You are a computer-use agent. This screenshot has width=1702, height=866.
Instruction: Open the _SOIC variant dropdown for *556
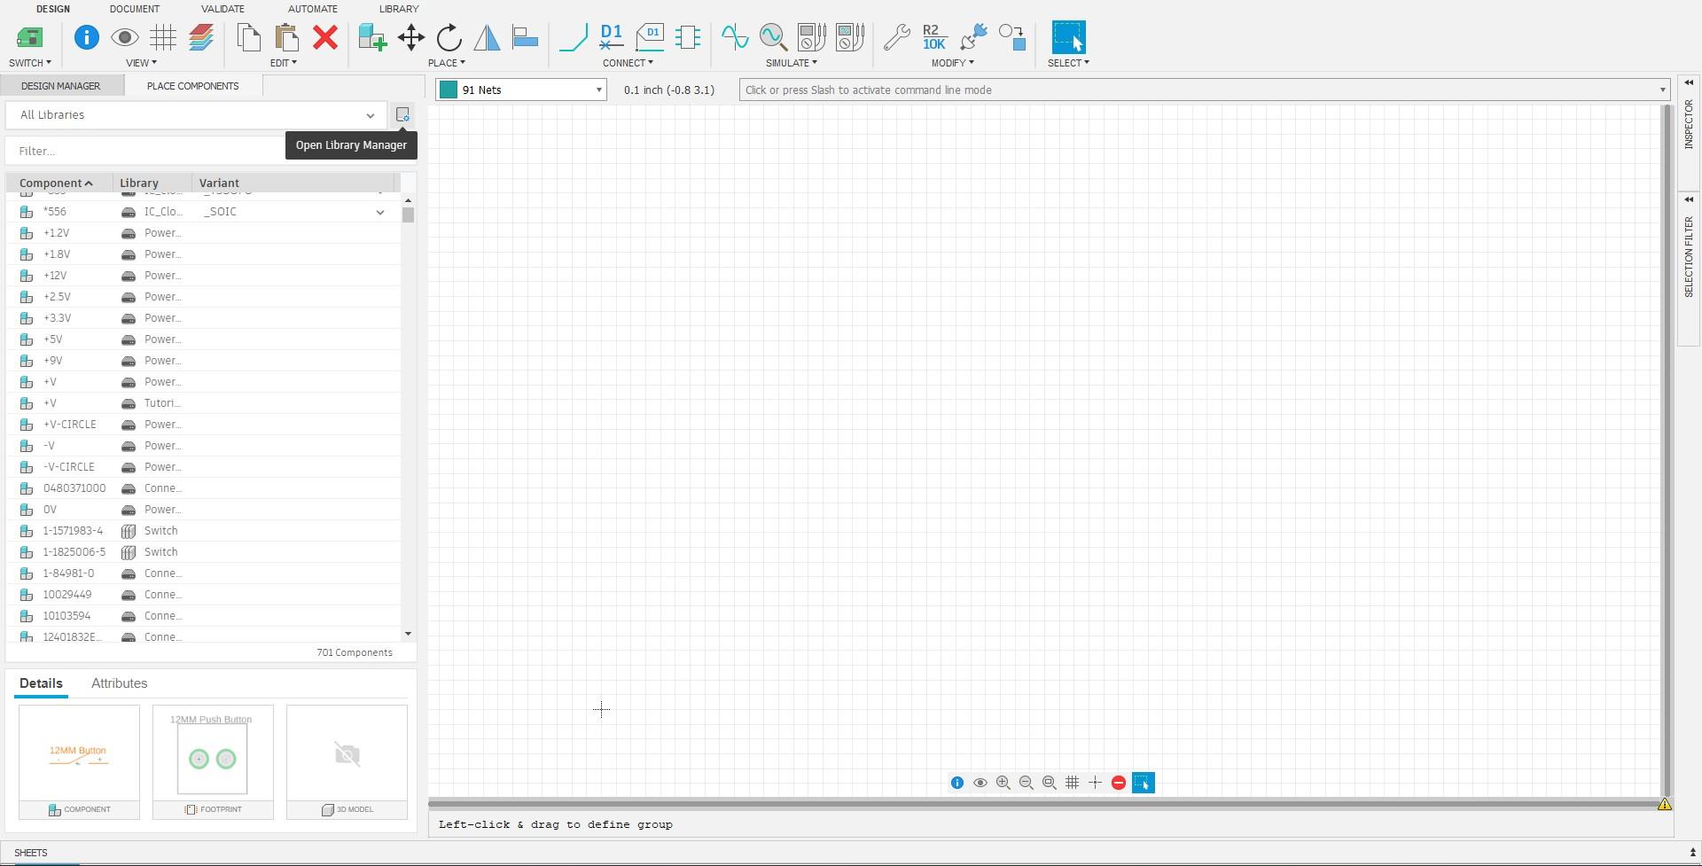pyautogui.click(x=380, y=212)
